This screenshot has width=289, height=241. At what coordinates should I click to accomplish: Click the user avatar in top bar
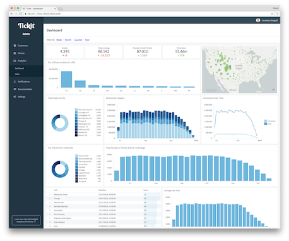click(x=258, y=20)
